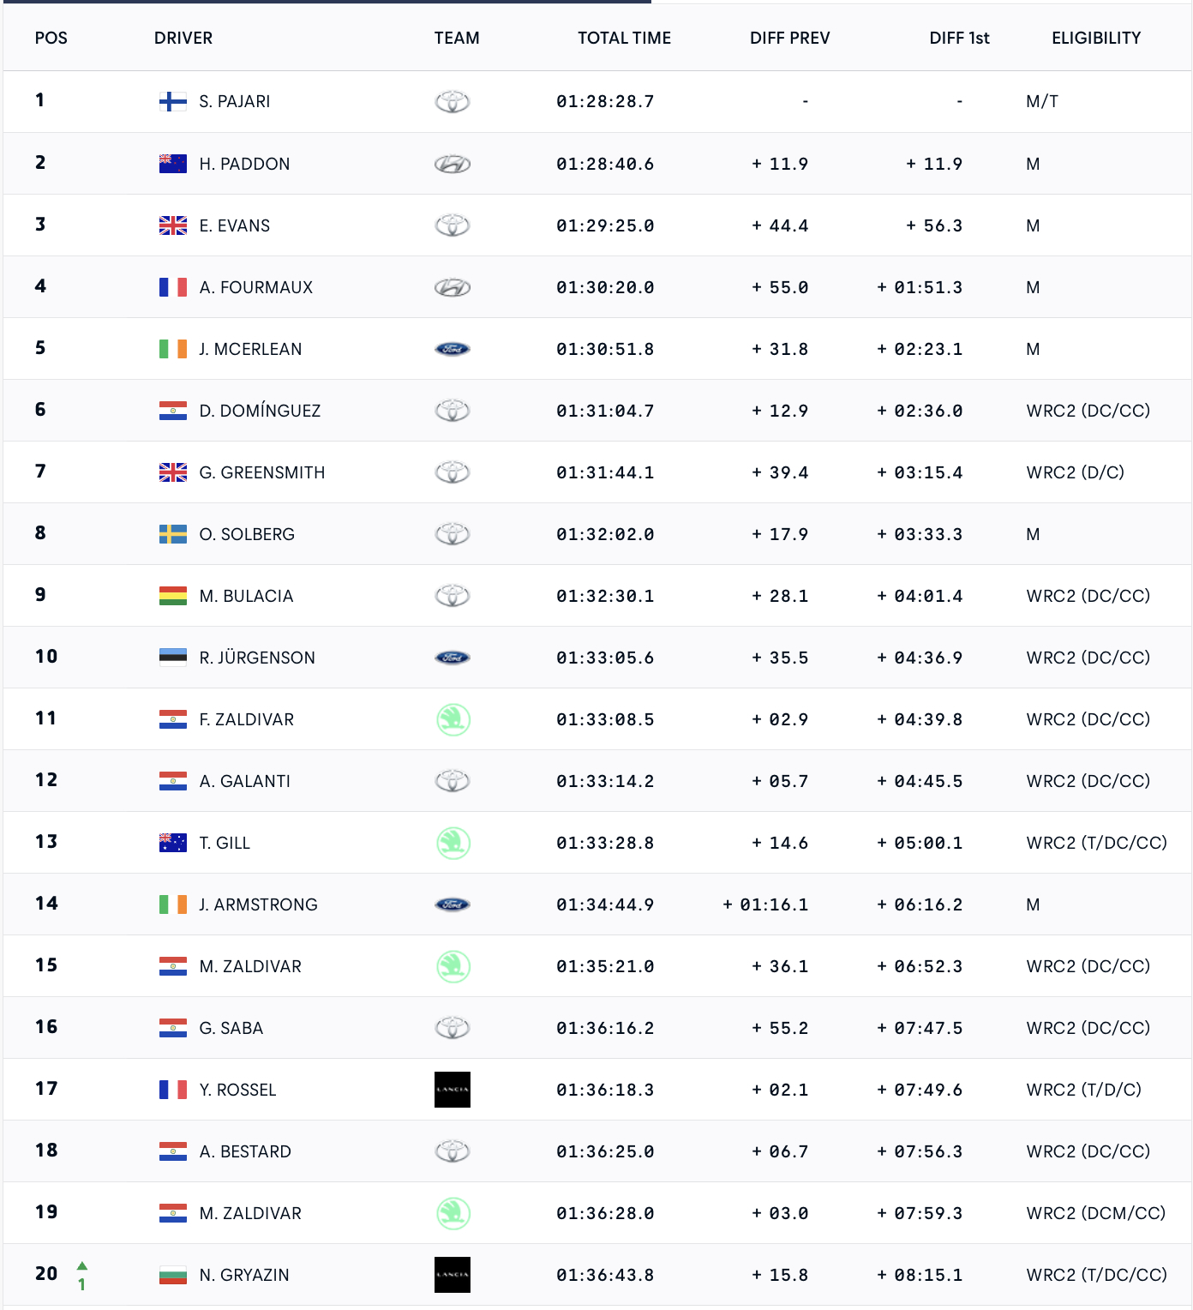
Task: Open driver A. FOURMAUX's entry
Action: (x=255, y=287)
